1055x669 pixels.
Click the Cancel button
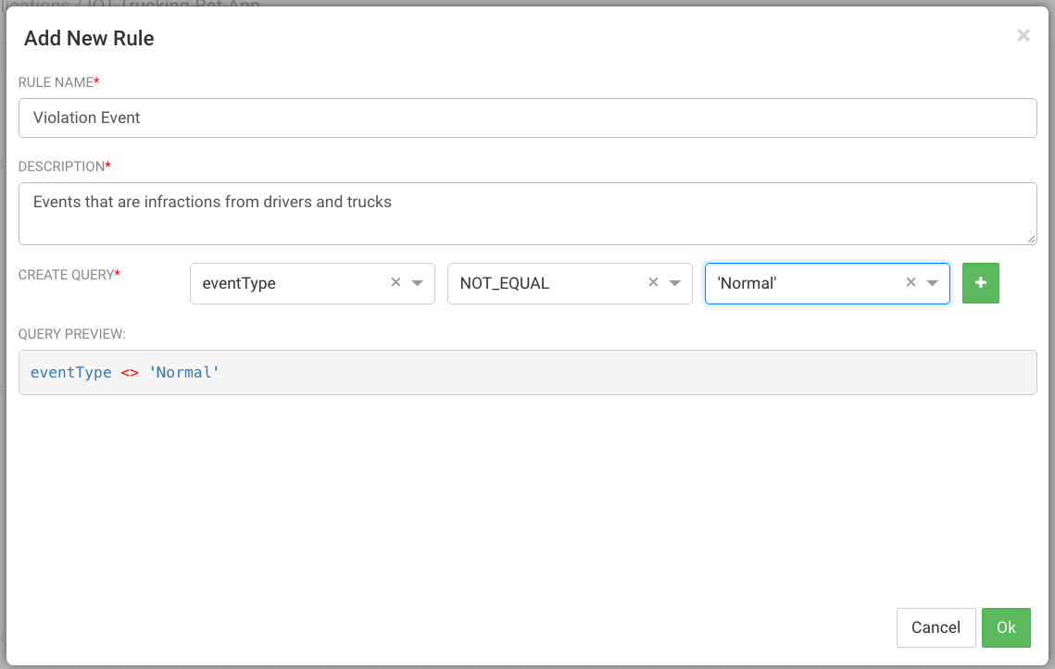coord(936,627)
